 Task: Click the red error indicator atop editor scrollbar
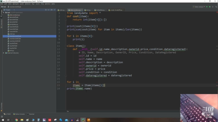[x=217, y=12]
